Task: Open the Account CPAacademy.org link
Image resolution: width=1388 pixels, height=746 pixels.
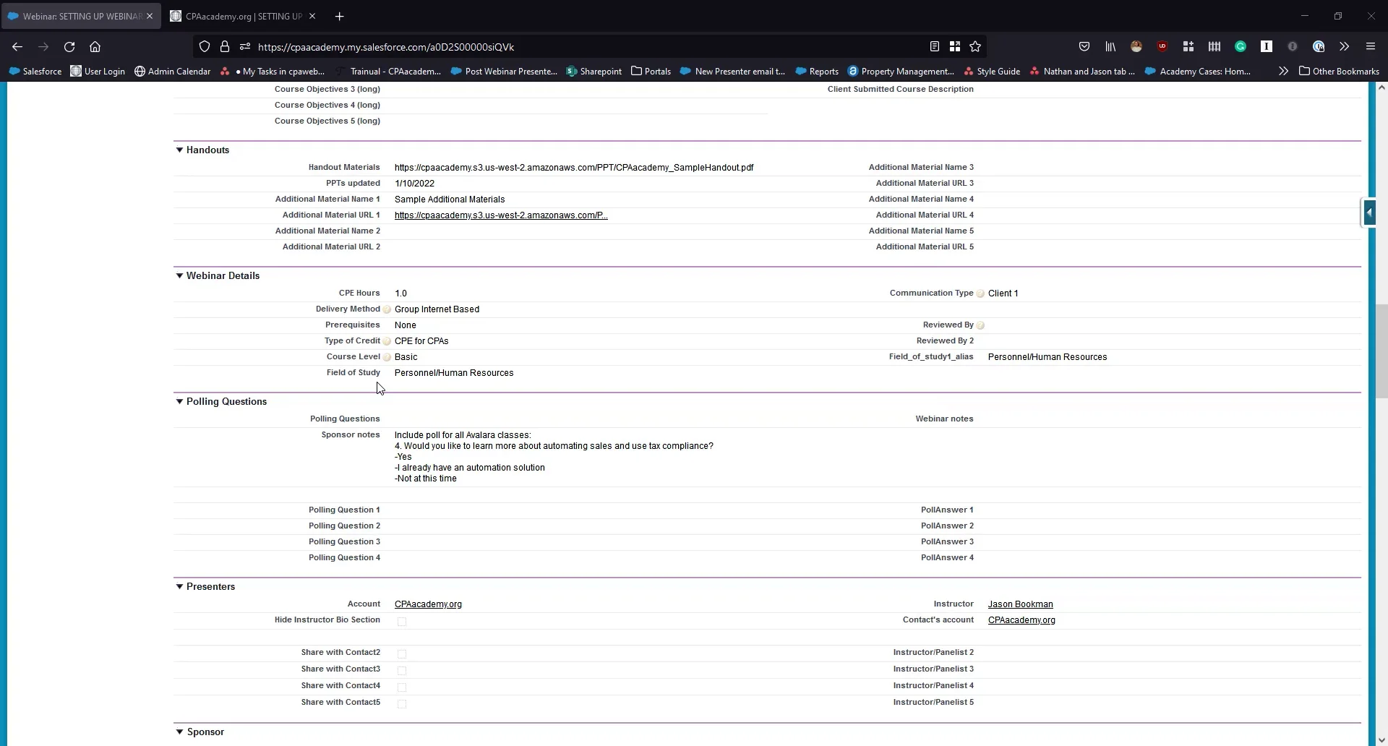Action: coord(428,604)
